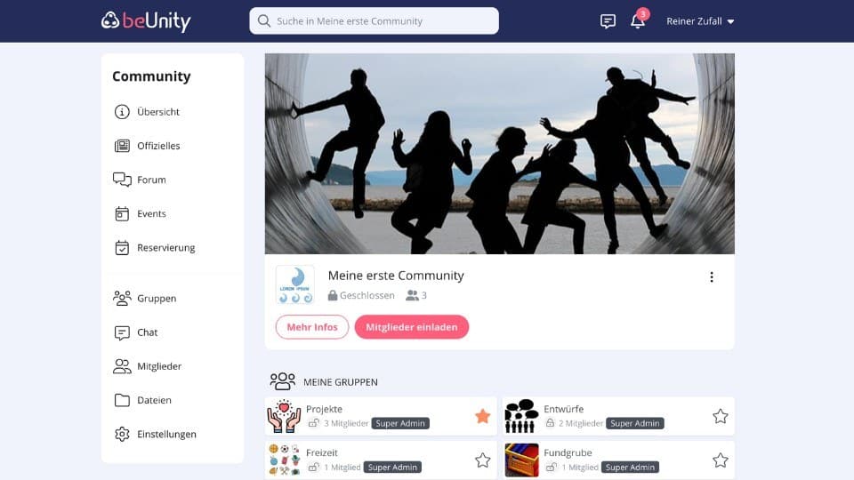Click the beUnity logo
The height and width of the screenshot is (480, 854).
tap(146, 20)
